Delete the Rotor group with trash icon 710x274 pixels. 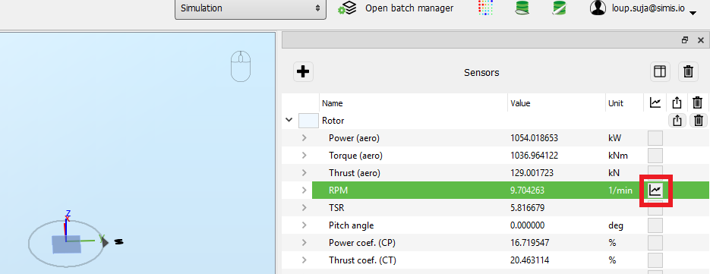[699, 121]
